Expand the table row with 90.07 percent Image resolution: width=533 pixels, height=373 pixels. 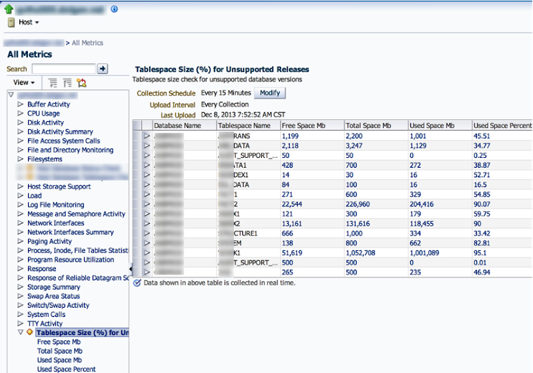(147, 204)
